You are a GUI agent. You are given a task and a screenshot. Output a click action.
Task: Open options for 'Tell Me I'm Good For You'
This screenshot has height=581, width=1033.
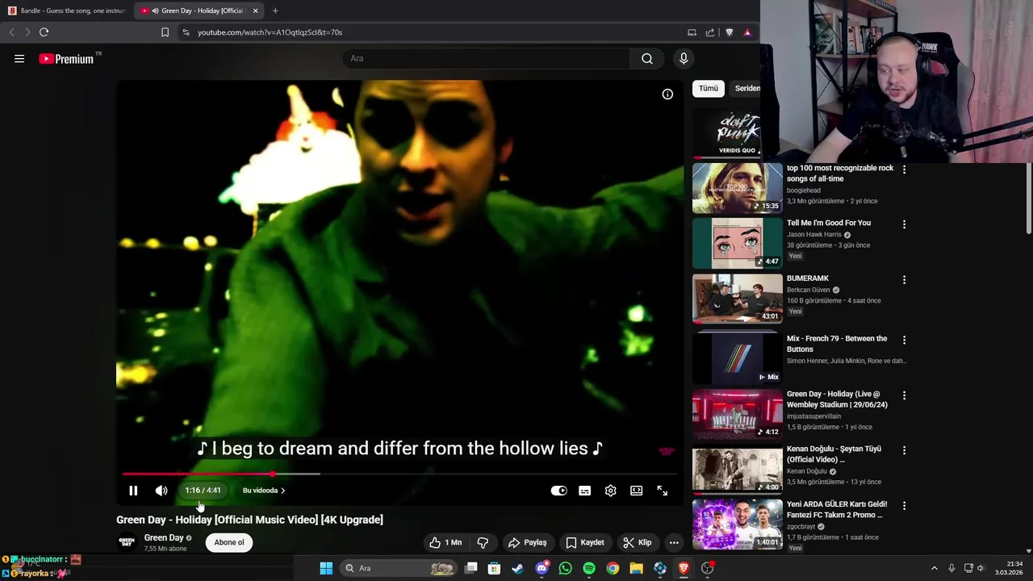(904, 224)
